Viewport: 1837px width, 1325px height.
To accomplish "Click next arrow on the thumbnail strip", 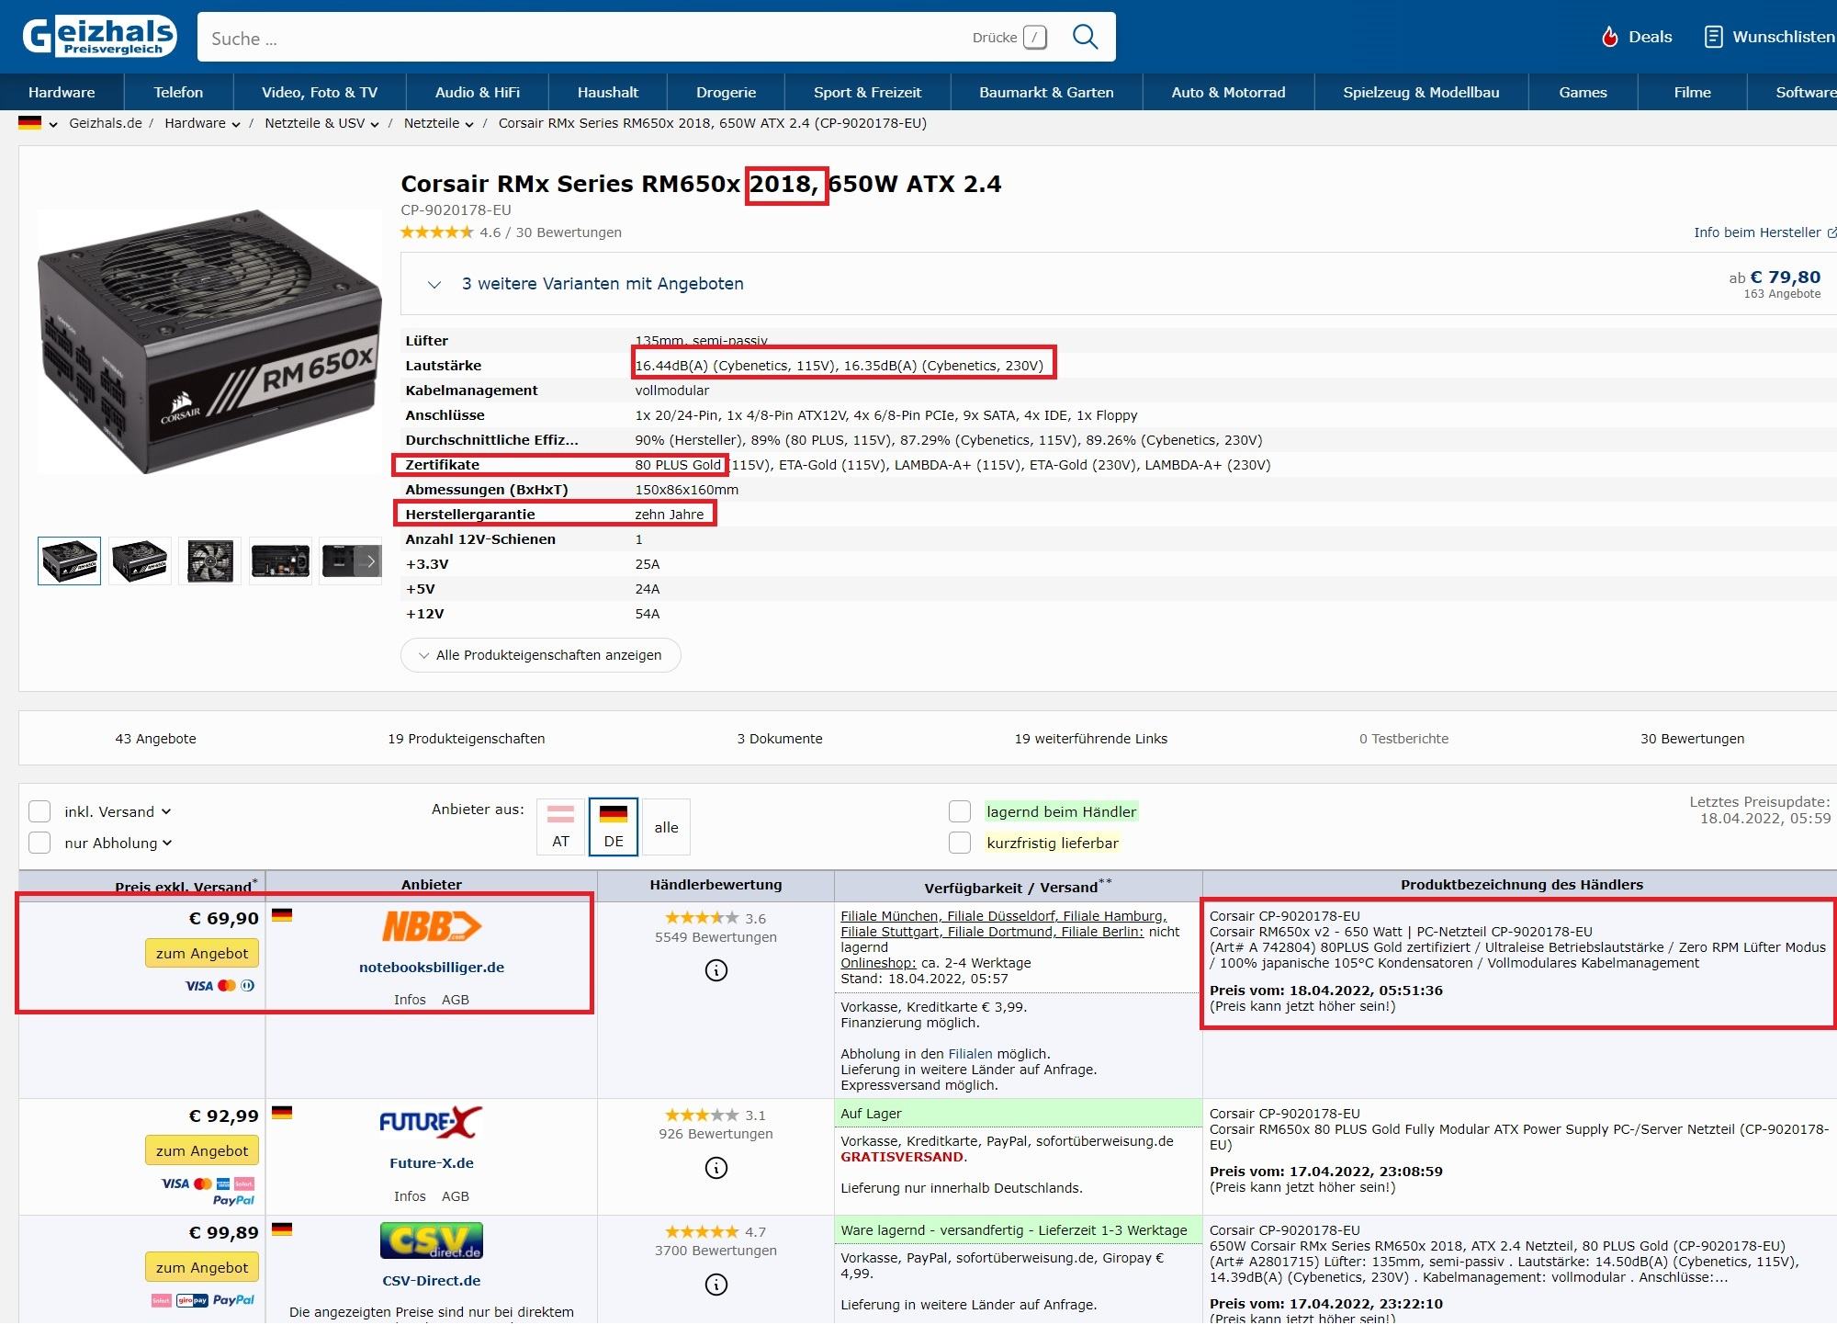I will click(370, 561).
